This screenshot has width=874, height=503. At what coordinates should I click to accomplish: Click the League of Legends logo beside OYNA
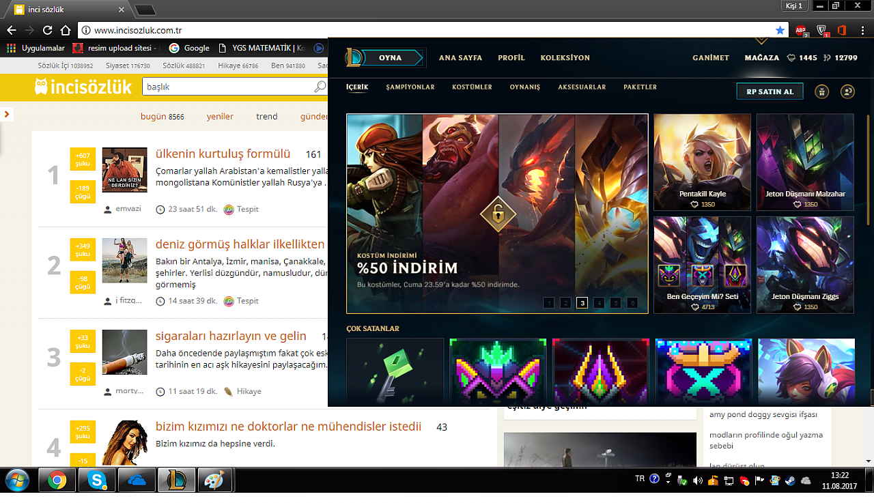pos(354,57)
